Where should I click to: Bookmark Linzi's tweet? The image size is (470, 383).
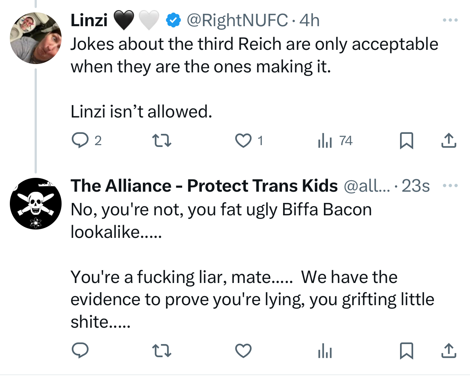pos(407,140)
